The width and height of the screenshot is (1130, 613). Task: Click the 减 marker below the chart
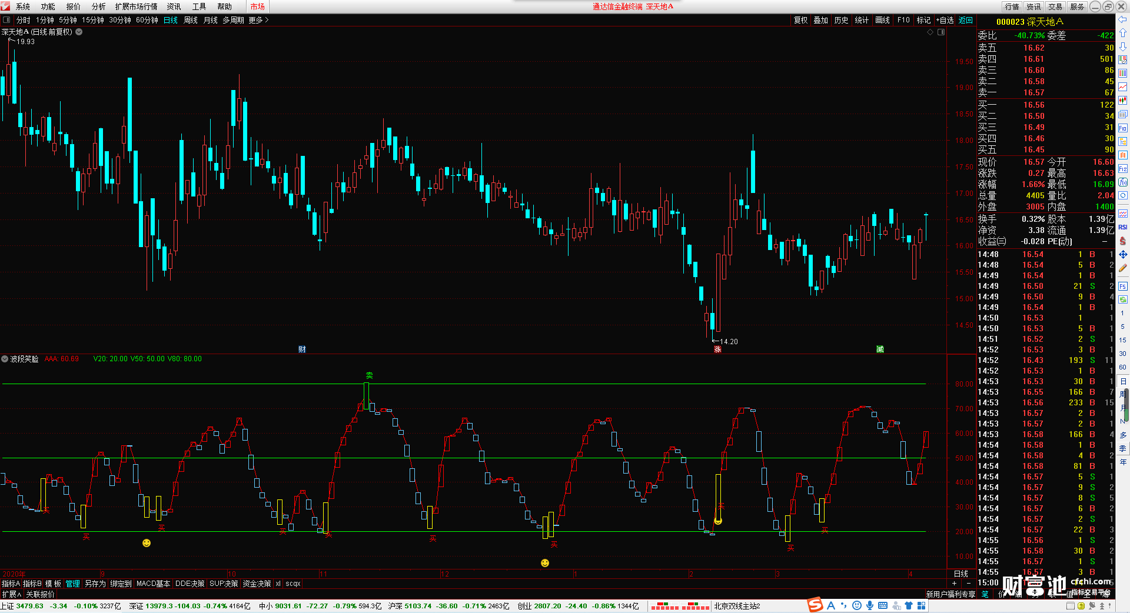880,349
